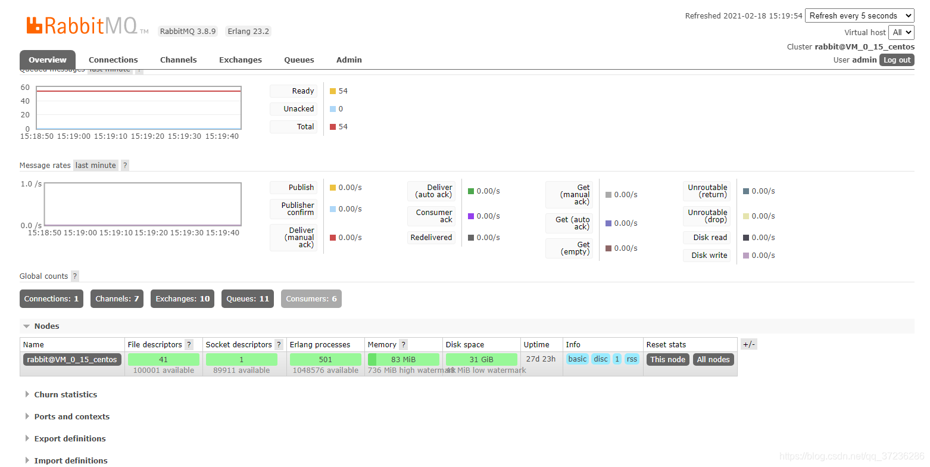Click the message rates chart
The height and width of the screenshot is (467, 930).
click(x=142, y=204)
